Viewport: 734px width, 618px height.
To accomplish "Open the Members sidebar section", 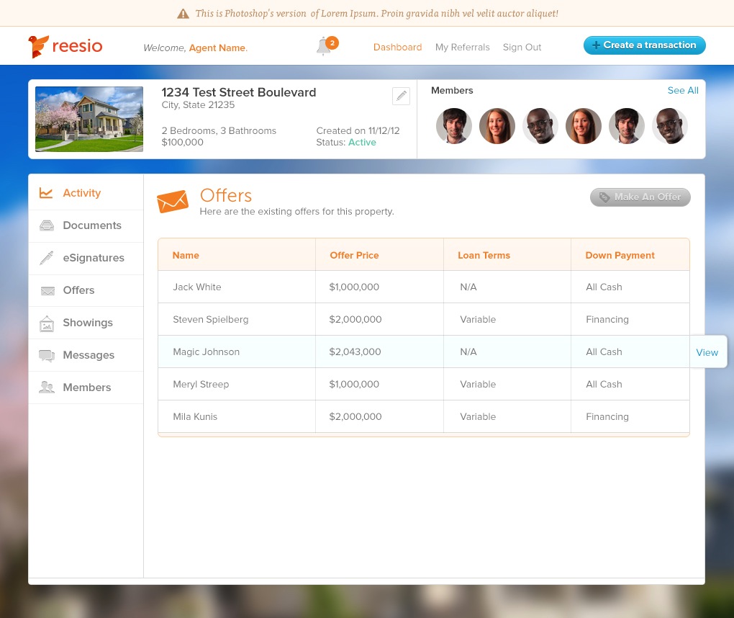I will (x=86, y=387).
